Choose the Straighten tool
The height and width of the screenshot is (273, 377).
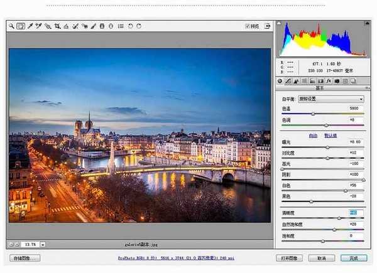[66, 26]
